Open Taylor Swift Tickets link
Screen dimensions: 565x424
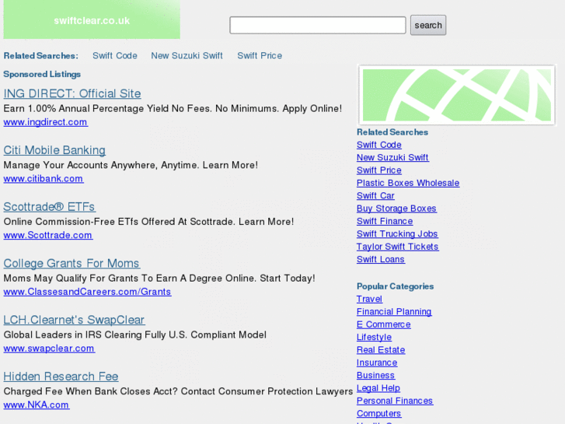[397, 247]
